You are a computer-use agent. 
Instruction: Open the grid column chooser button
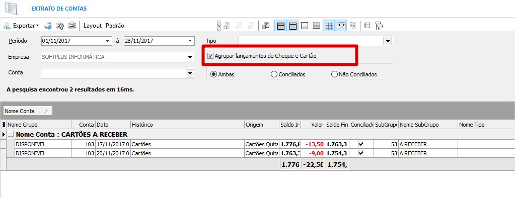click(x=4, y=125)
